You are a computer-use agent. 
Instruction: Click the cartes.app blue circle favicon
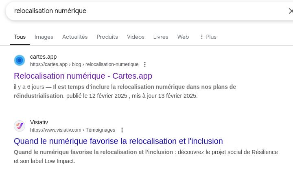(20, 60)
